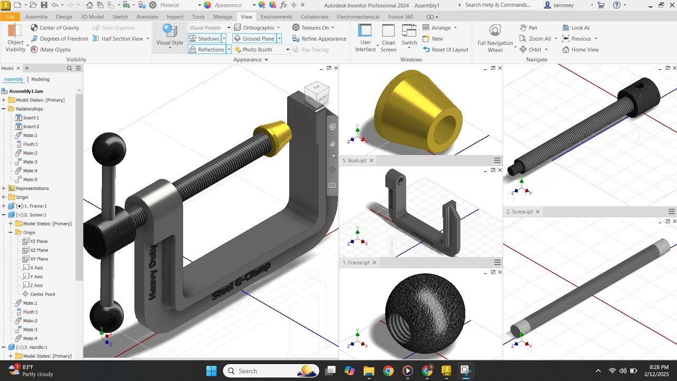Viewport: 677px width, 381px height.
Task: Search the Model browser with magnifier icon
Action: tap(69, 68)
